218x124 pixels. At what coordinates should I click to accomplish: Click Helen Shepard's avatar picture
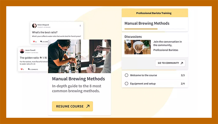34,26
